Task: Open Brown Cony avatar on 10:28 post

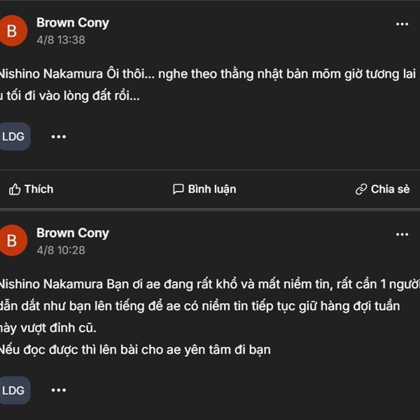Action: [12, 241]
